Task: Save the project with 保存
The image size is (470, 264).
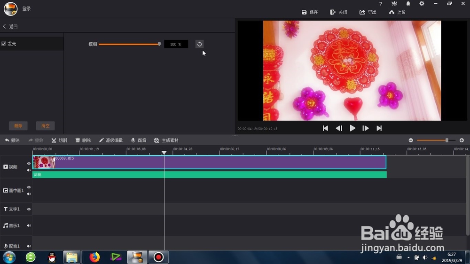Action: coord(310,12)
